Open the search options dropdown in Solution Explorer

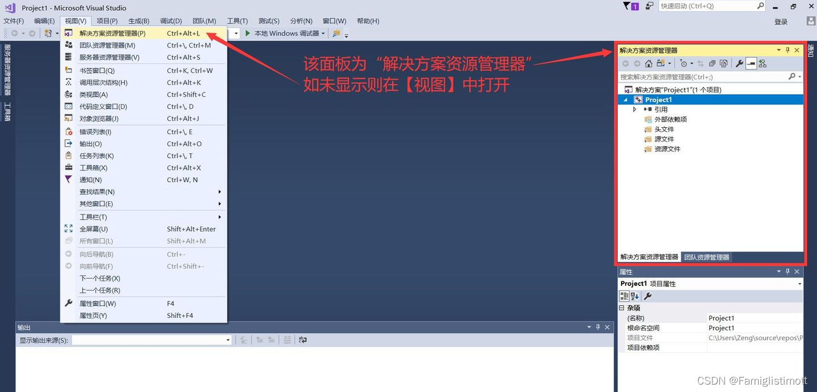click(x=800, y=76)
